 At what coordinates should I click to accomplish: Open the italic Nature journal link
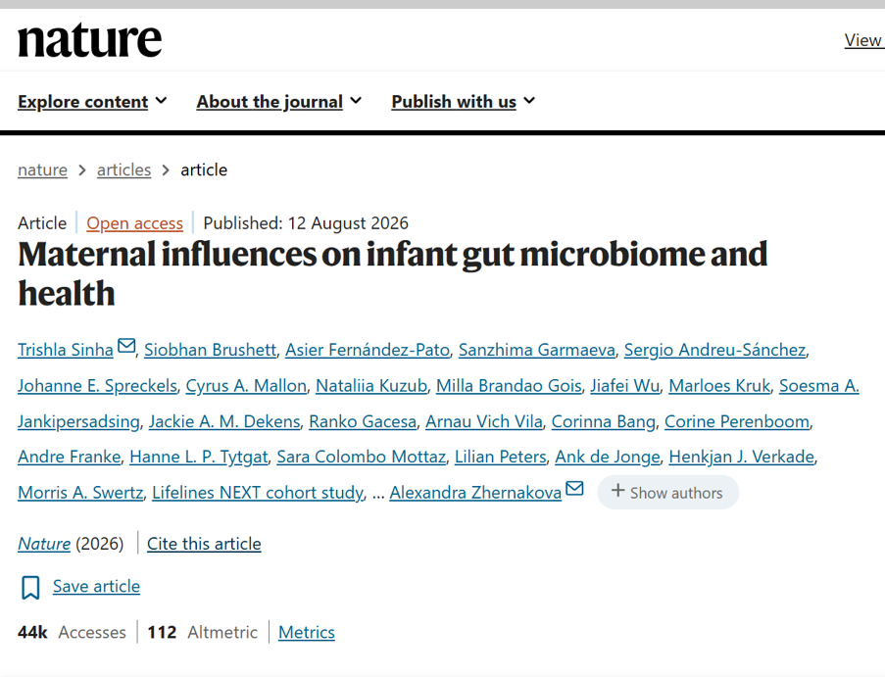tap(44, 544)
